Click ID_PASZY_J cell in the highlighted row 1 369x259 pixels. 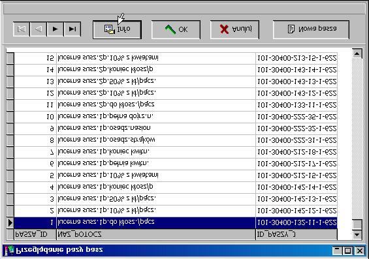(x=297, y=222)
